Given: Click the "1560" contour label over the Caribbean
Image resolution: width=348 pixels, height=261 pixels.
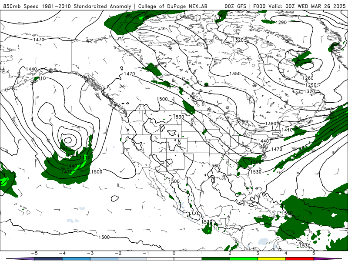Looking at the screenshot, I should tap(287, 213).
